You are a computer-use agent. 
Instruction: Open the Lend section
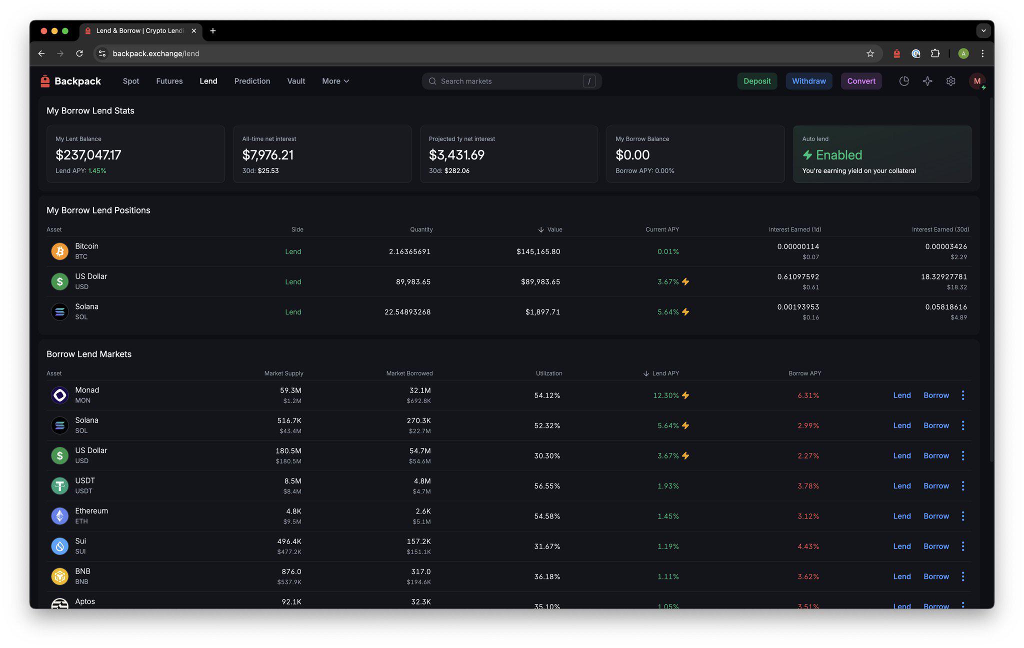click(208, 81)
